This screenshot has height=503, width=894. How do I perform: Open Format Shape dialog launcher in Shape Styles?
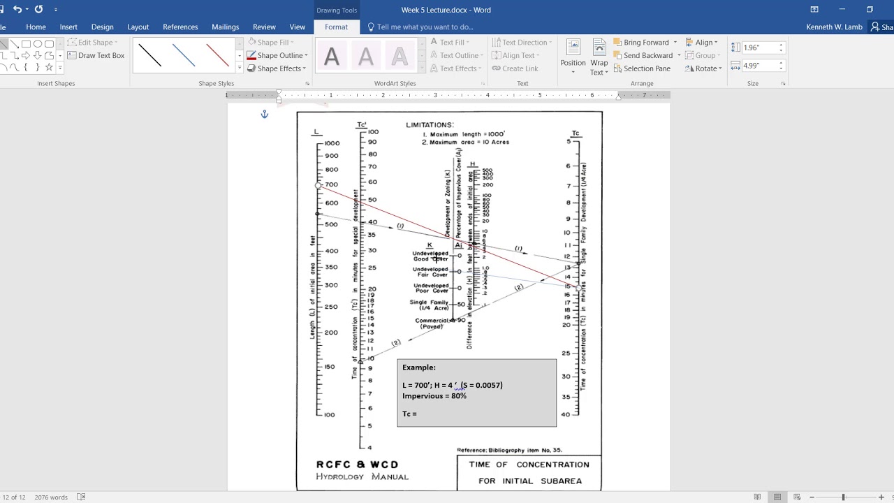[307, 83]
